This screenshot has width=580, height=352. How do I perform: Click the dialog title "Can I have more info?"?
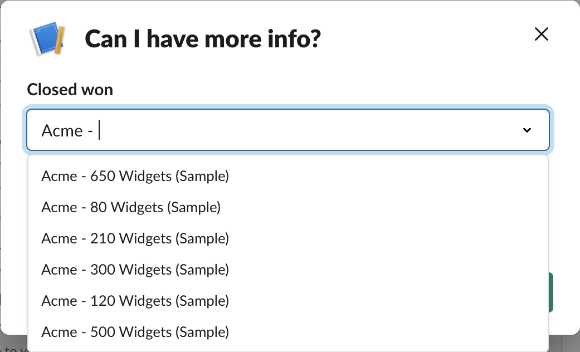pyautogui.click(x=203, y=38)
